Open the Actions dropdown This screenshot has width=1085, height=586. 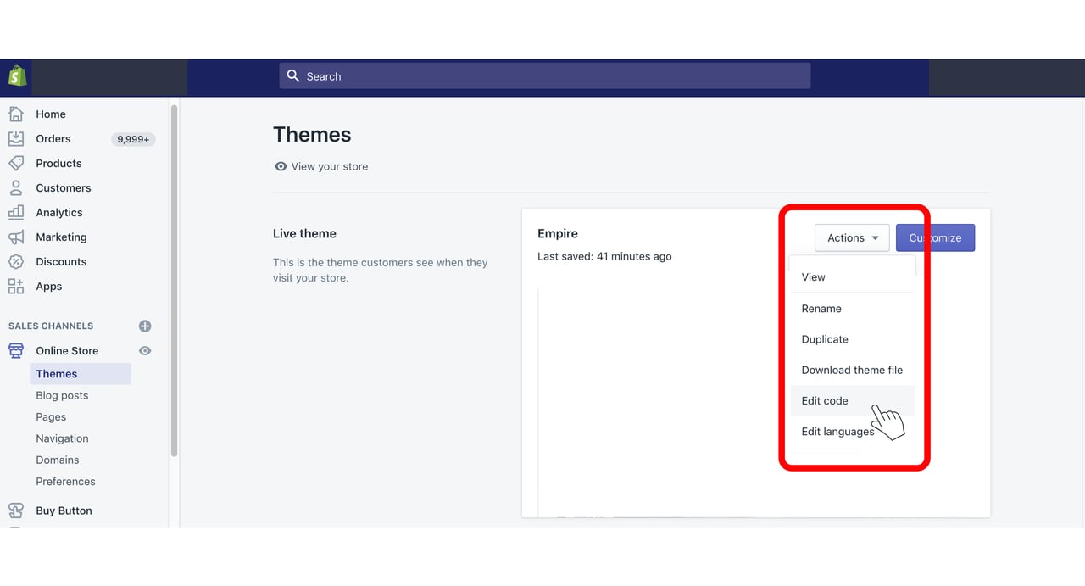click(852, 237)
